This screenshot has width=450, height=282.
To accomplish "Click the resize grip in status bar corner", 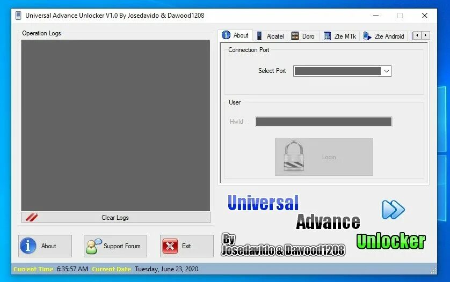I will coord(433,271).
